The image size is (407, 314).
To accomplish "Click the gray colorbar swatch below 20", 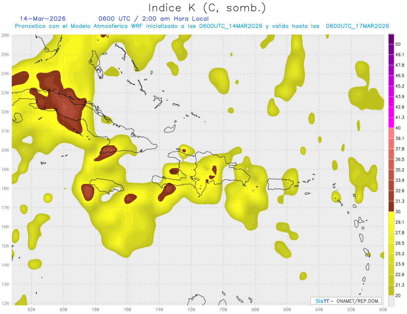I will tap(391, 300).
